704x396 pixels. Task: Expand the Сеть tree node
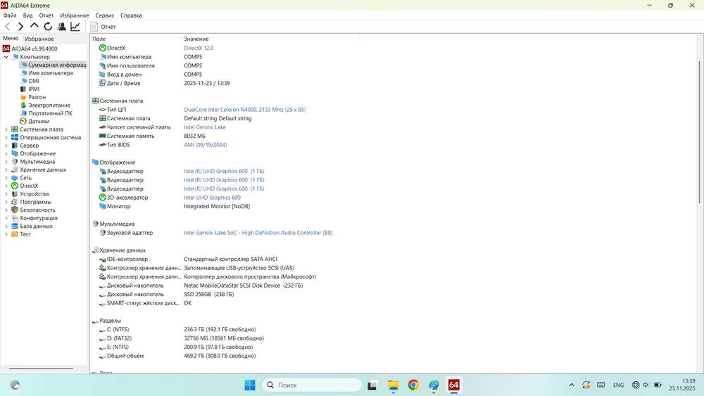[x=6, y=178]
